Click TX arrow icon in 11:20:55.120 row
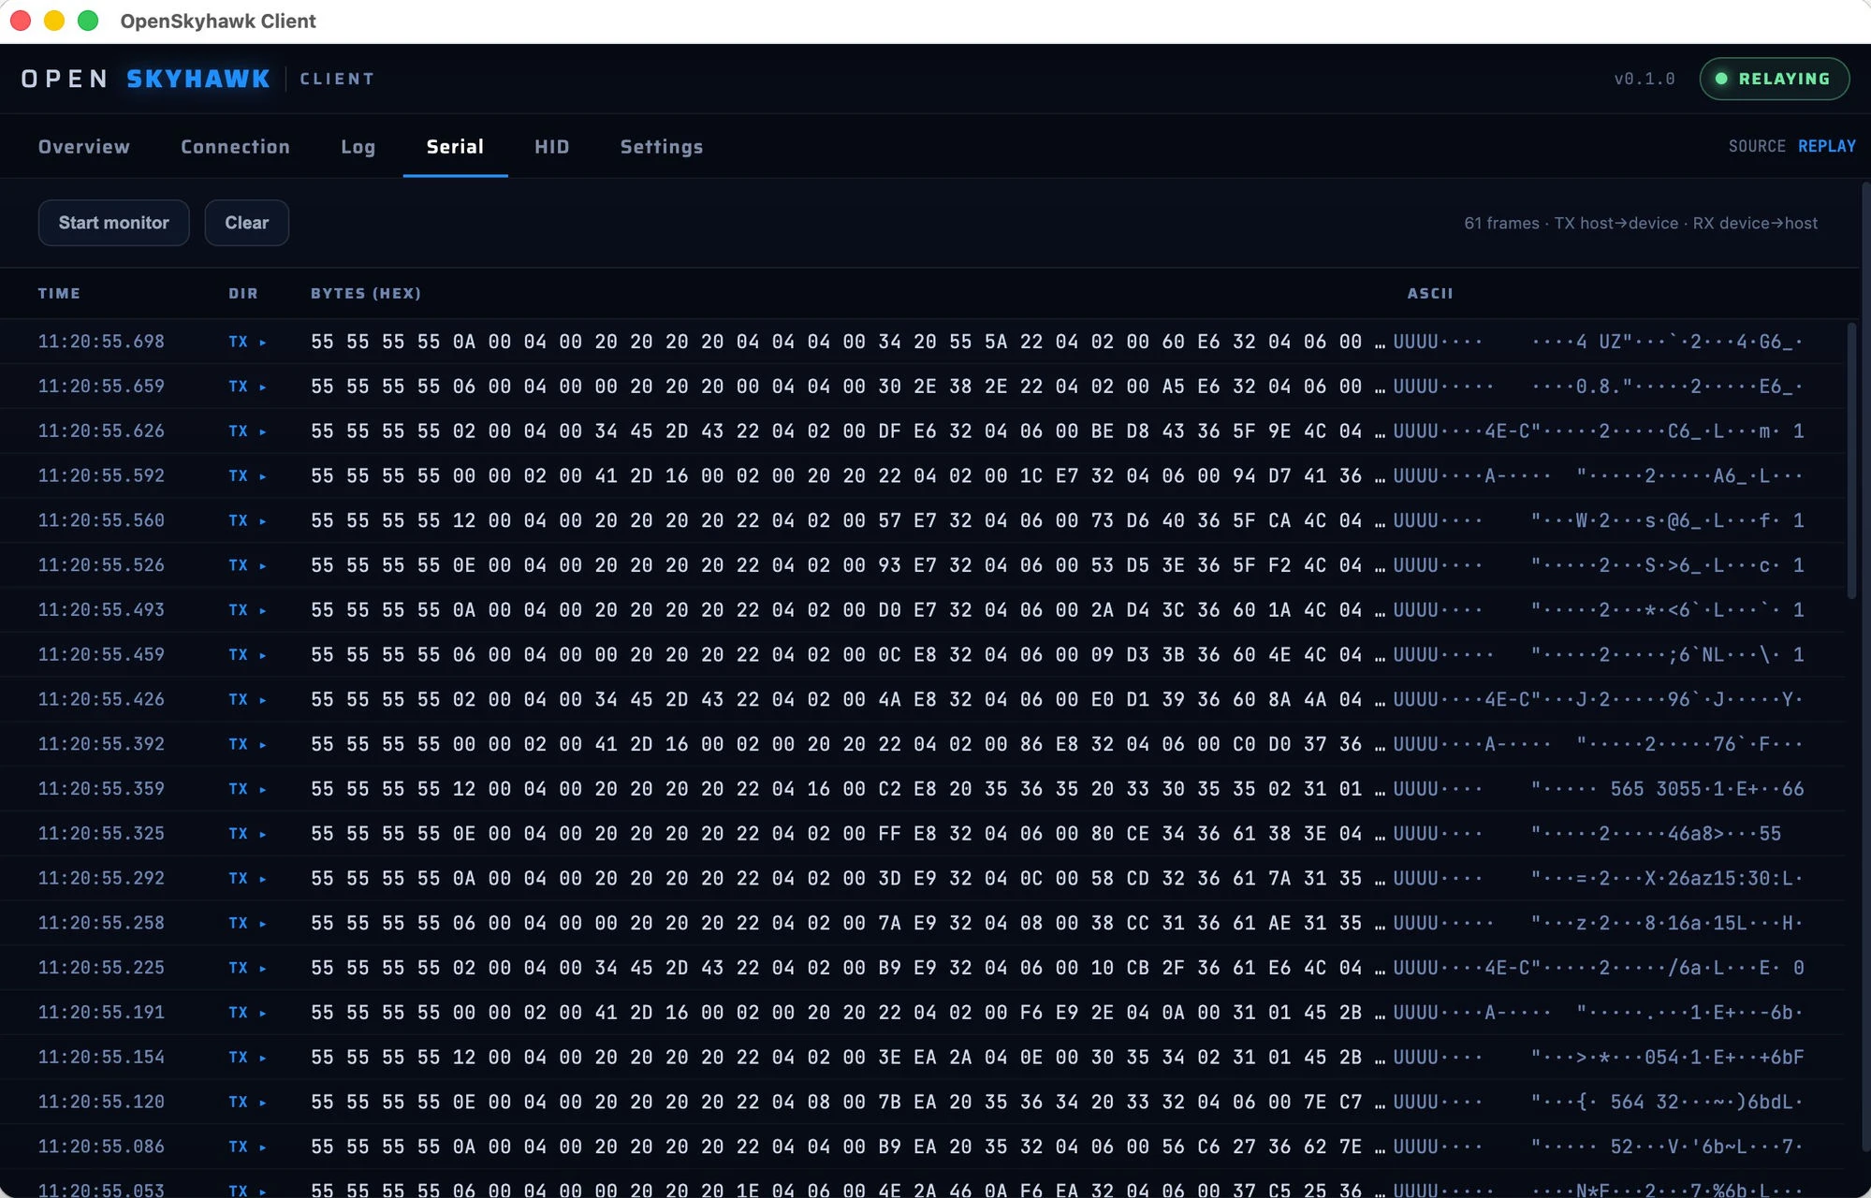Image resolution: width=1871 pixels, height=1198 pixels. coord(263,1103)
